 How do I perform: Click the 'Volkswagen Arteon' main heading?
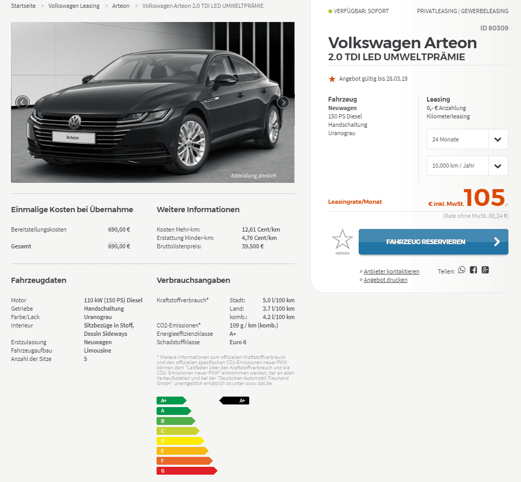click(402, 43)
